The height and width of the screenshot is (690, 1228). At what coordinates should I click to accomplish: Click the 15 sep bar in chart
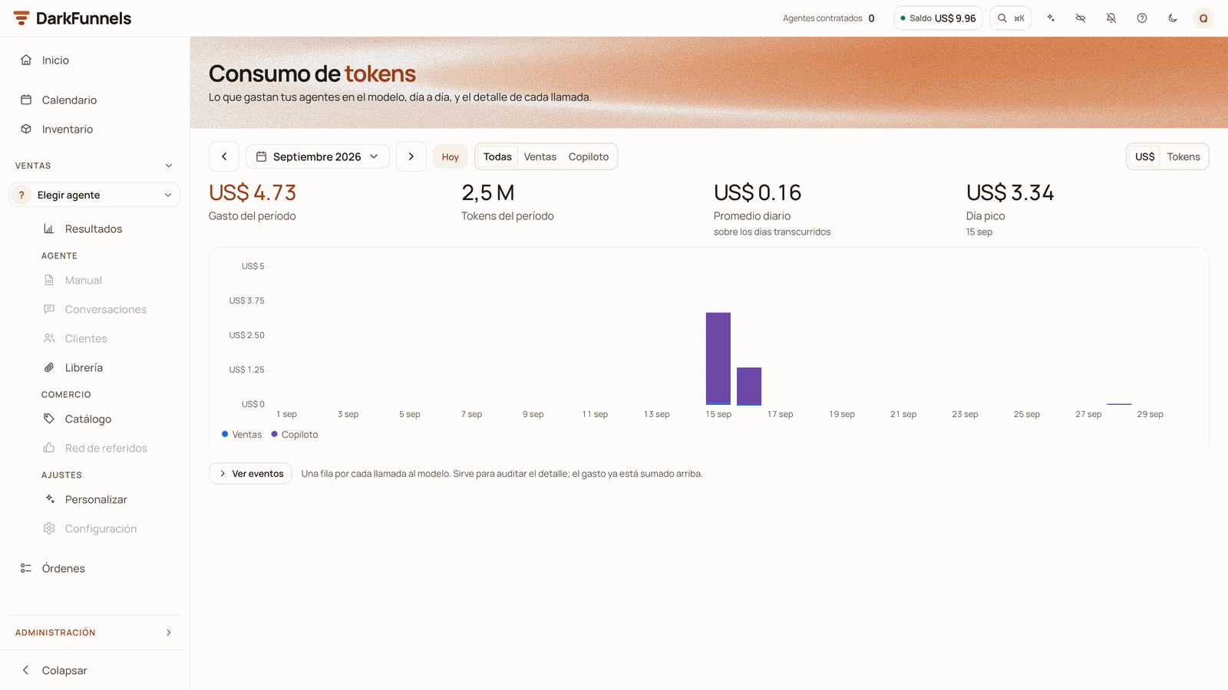(x=718, y=359)
